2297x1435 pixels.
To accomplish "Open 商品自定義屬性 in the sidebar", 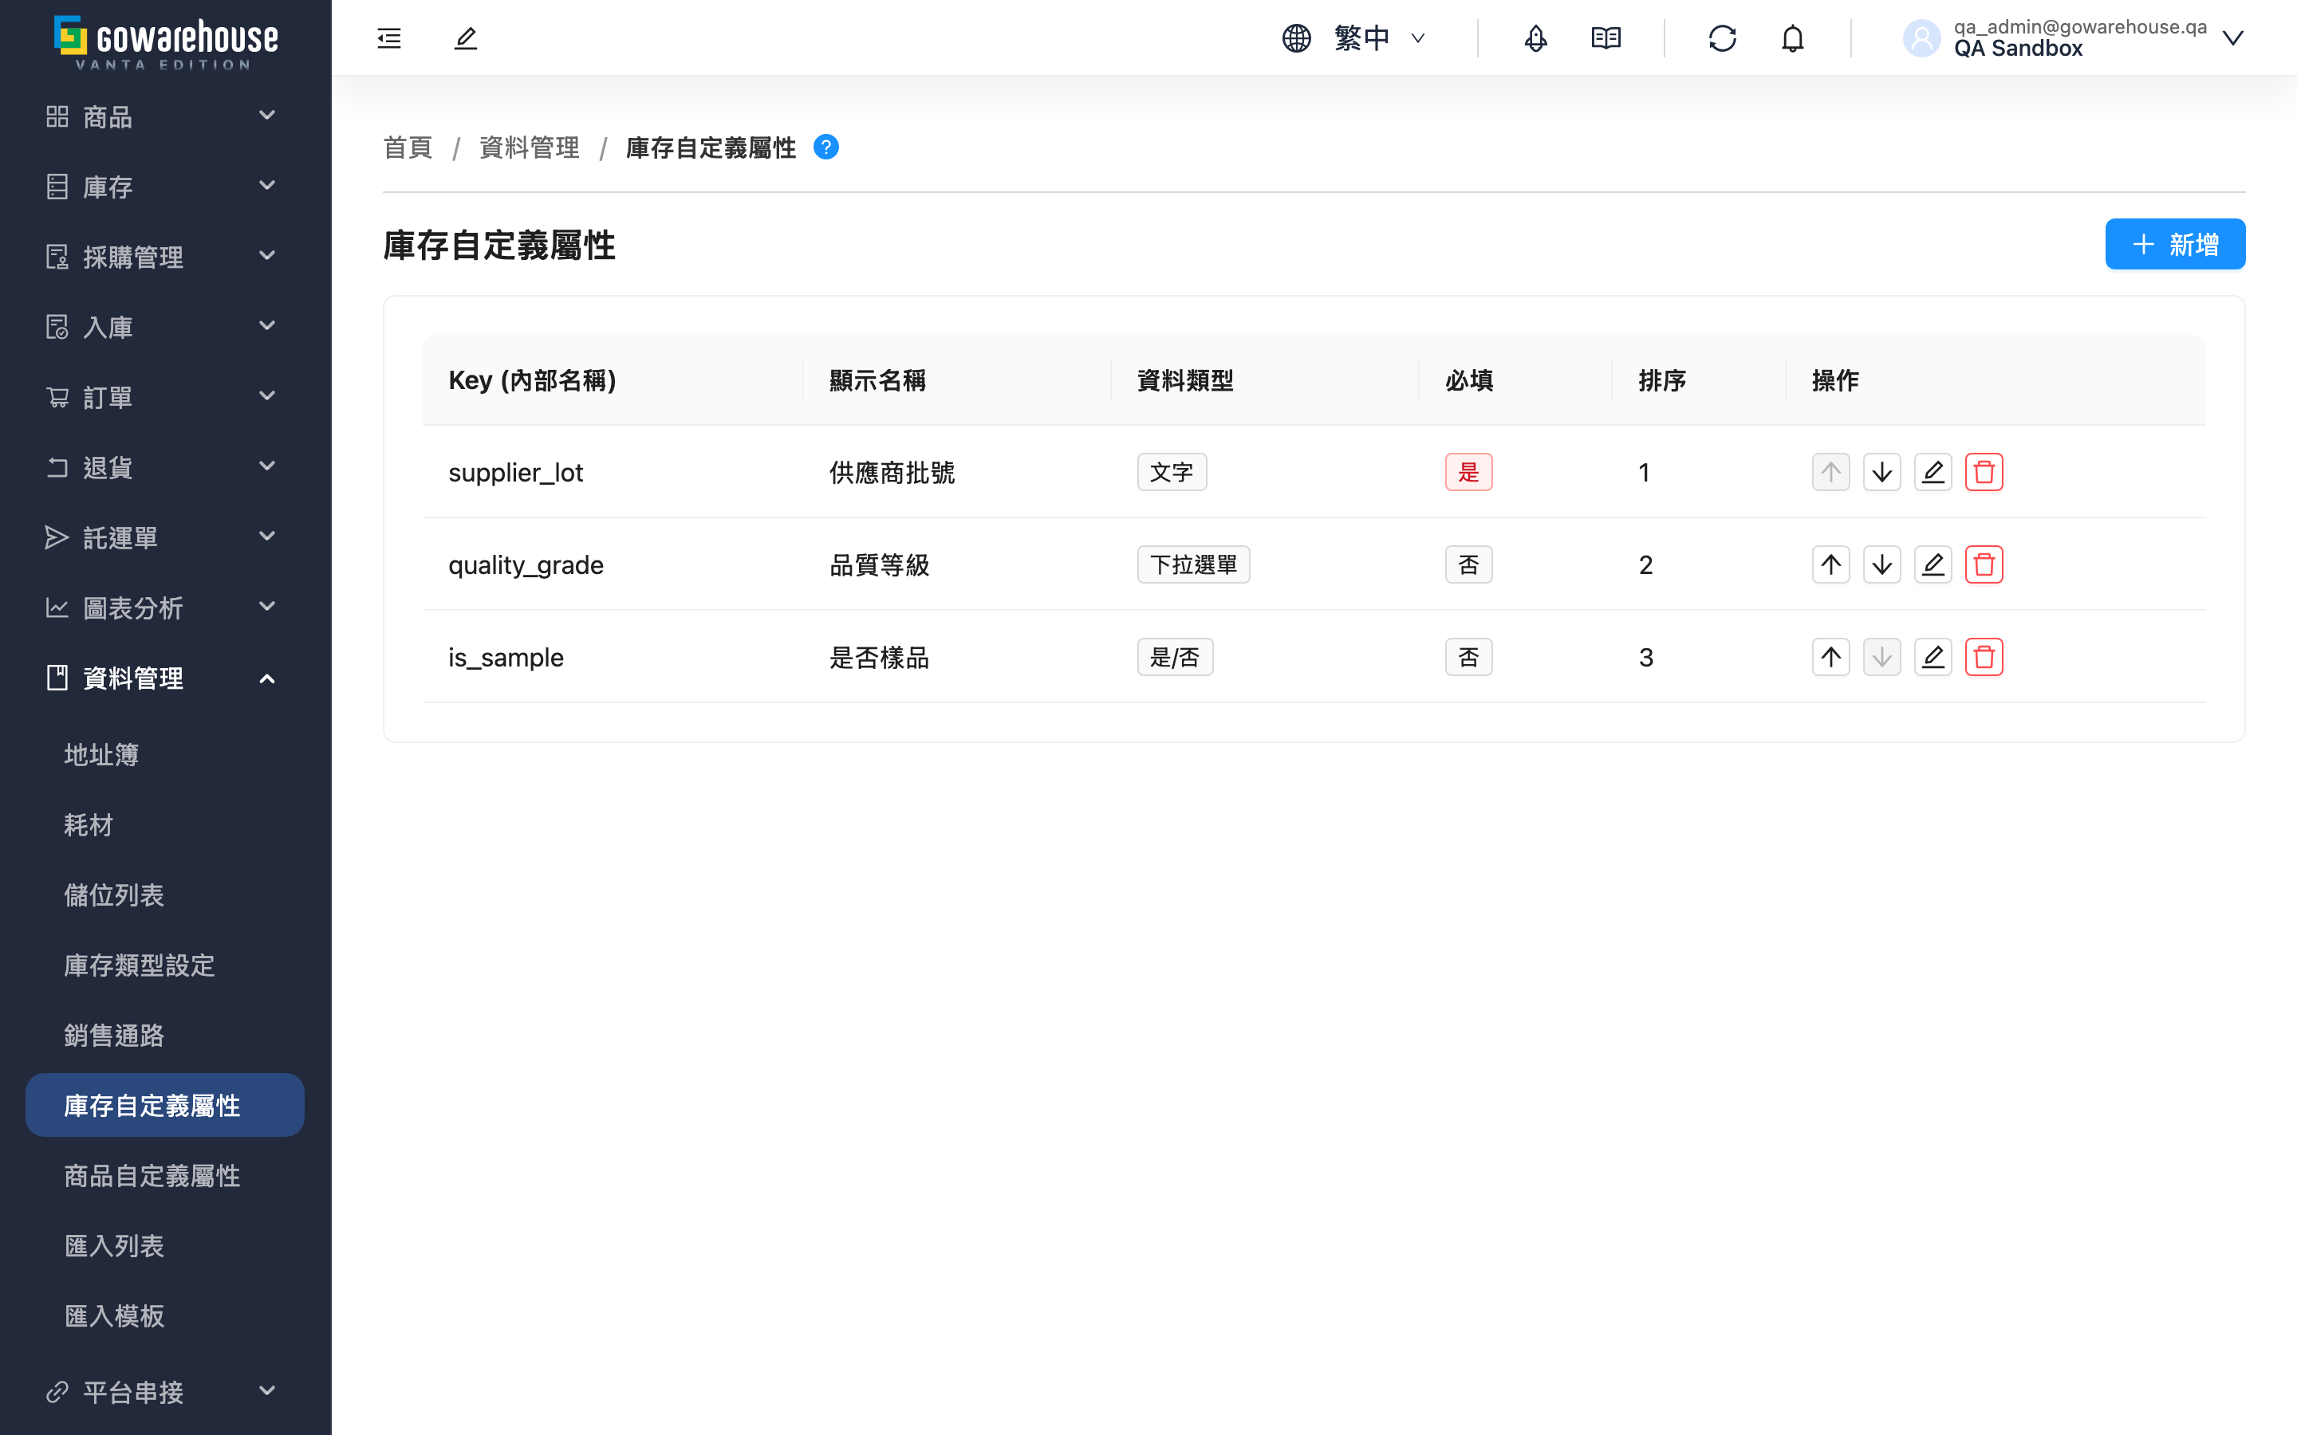I will pos(165,1176).
